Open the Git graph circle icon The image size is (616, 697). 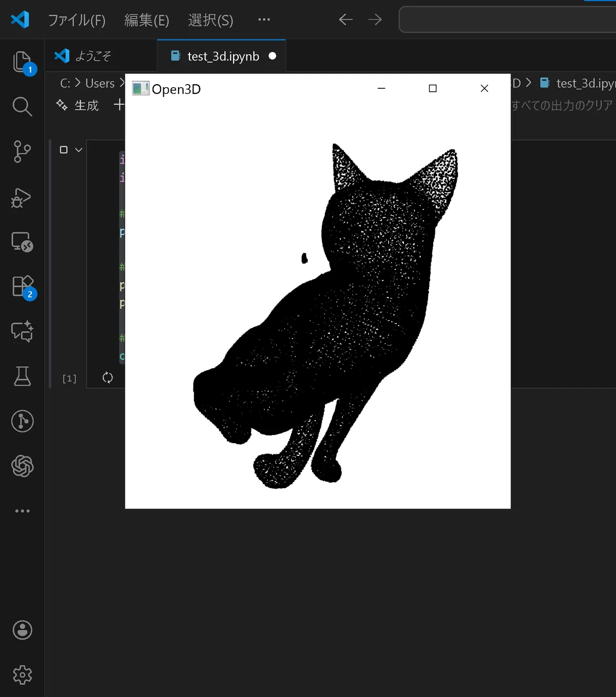(x=22, y=421)
